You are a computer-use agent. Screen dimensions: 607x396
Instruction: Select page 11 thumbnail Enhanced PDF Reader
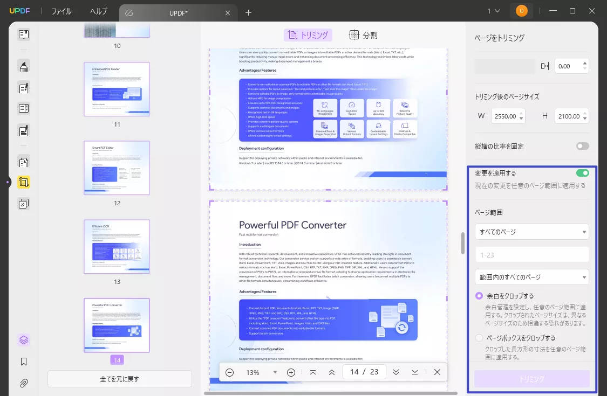point(117,89)
